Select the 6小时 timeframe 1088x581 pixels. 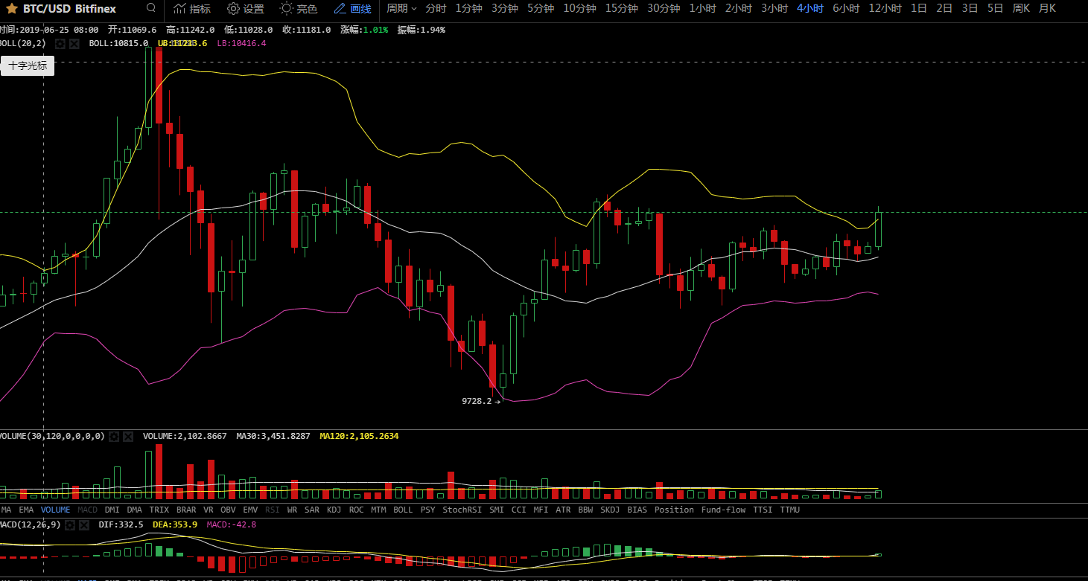click(x=846, y=9)
